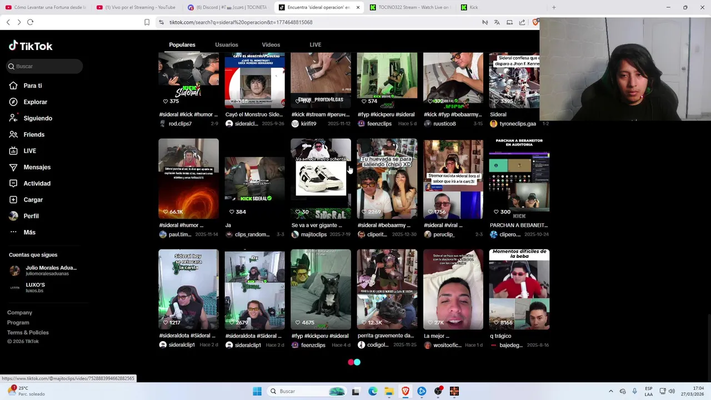Switch to Vivo por el Streaming YouTube tab
Screen dimensions: 711x400
(136, 7)
